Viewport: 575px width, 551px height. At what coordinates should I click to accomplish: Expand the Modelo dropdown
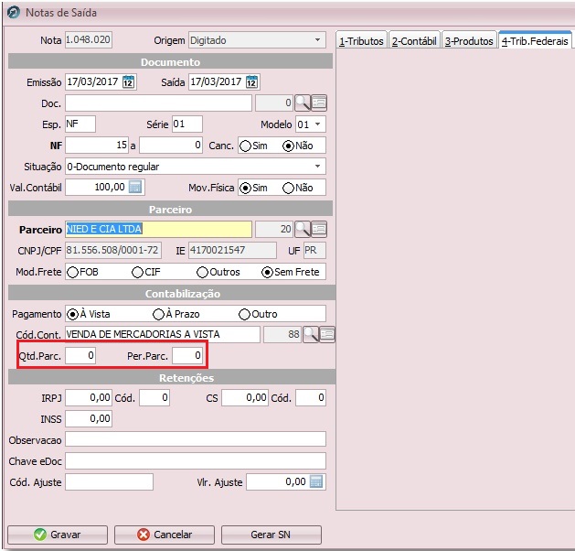[x=317, y=124]
